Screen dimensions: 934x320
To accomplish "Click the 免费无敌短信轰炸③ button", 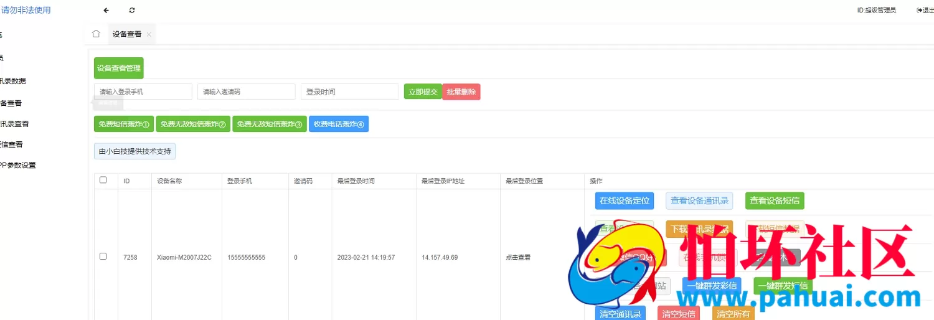I will click(270, 124).
